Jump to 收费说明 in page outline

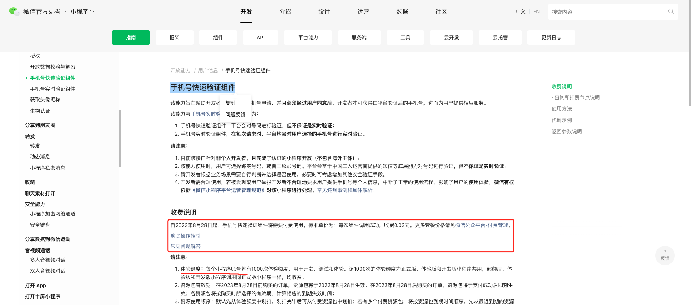pos(562,87)
